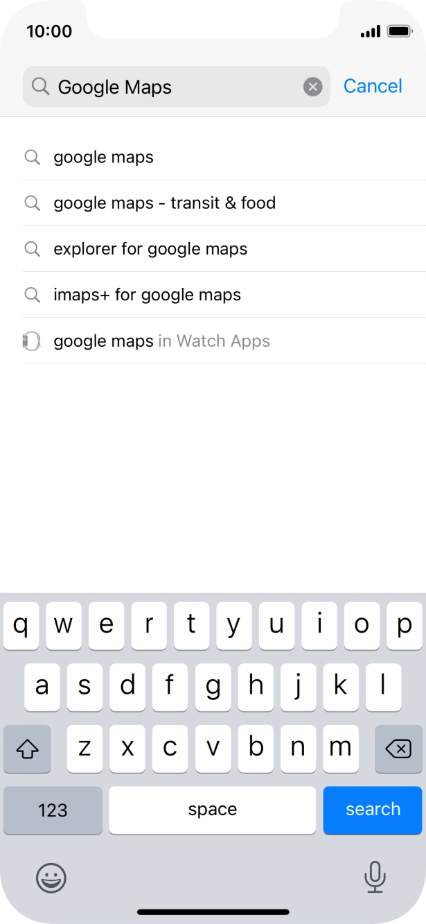Tap the magnifier icon beside 'imaps+ for google maps'
The width and height of the screenshot is (426, 924).
pyautogui.click(x=32, y=295)
